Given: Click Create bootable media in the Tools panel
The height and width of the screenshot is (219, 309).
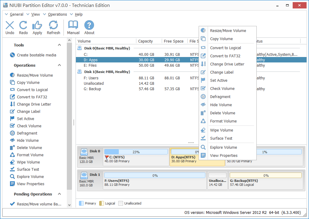Looking at the screenshot, I should (x=33, y=55).
